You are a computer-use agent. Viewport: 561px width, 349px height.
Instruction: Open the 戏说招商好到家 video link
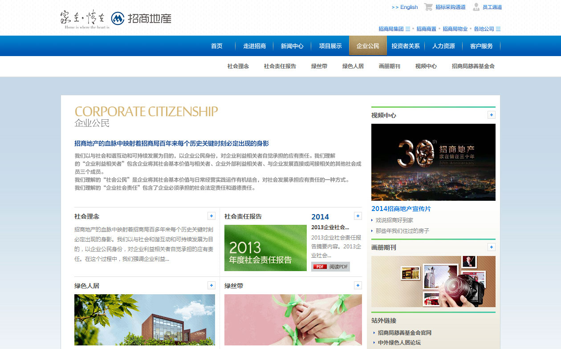394,220
